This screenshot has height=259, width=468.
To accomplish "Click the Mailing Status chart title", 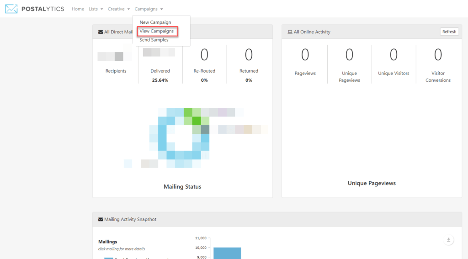I will (x=182, y=186).
